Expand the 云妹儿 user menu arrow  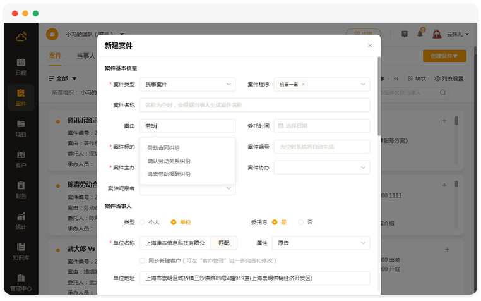tap(467, 34)
